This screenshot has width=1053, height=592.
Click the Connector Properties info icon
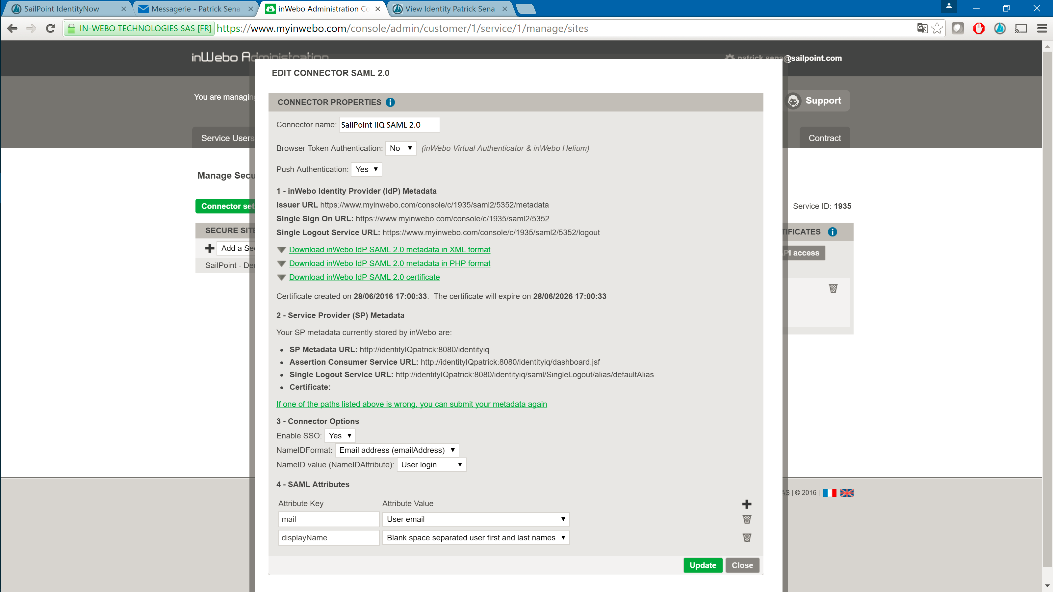[390, 102]
